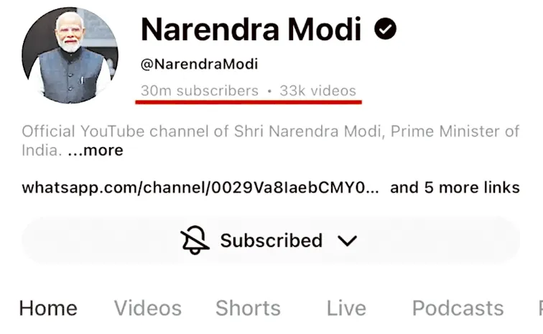The width and height of the screenshot is (543, 334).
Task: Click the verified checkmark badge
Action: [x=385, y=29]
